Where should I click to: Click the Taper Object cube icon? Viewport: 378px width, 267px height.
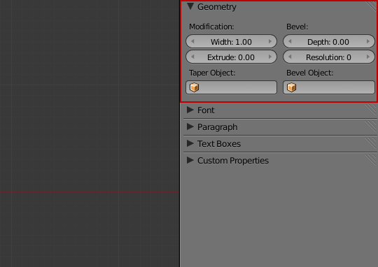(195, 87)
